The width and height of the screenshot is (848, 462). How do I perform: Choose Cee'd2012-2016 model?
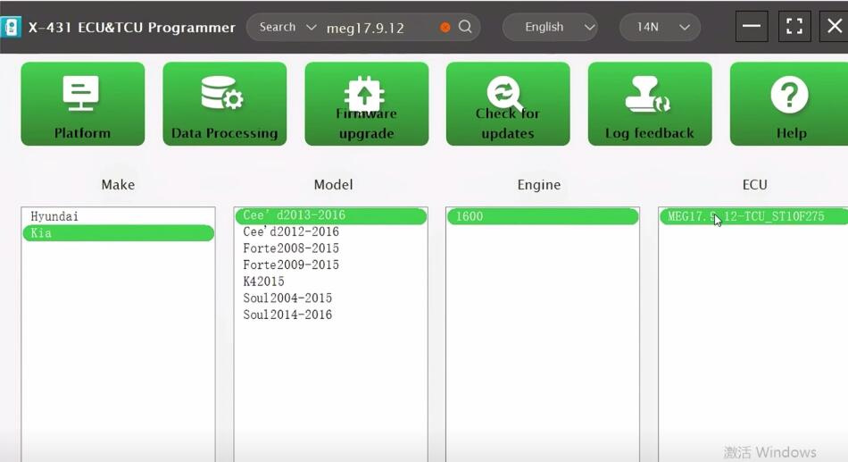coord(291,232)
